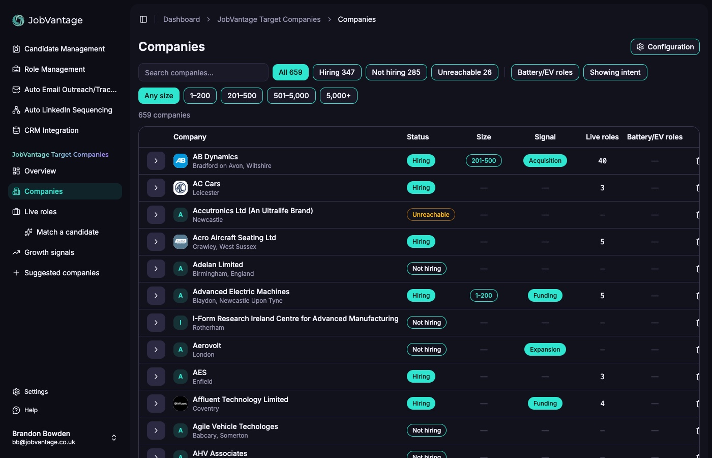Image resolution: width=712 pixels, height=458 pixels.
Task: Expand the AB Dynamics row
Action: coord(156,161)
